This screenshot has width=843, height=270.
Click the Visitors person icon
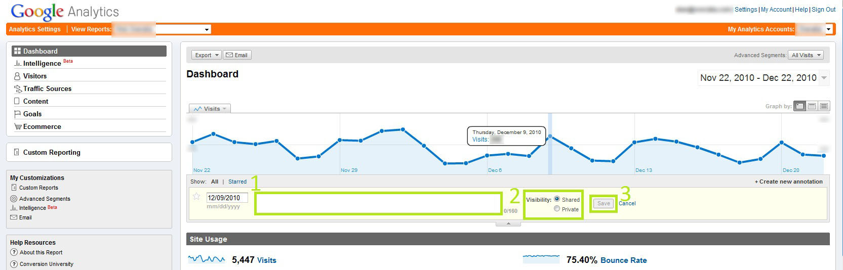coord(17,76)
